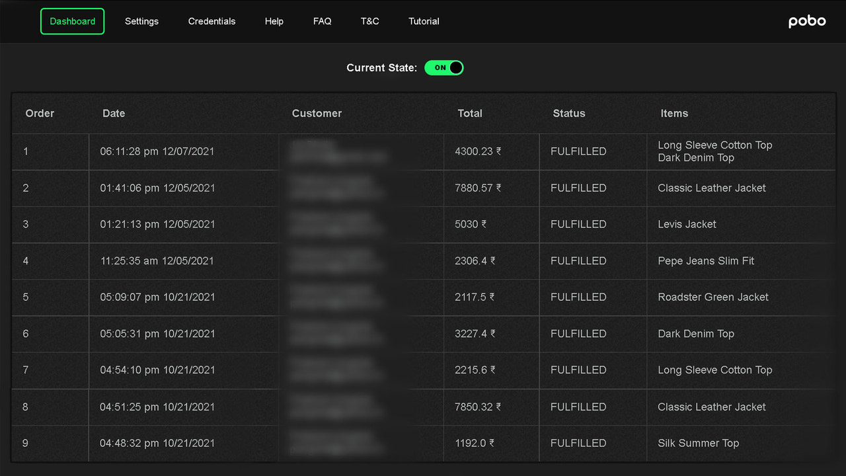This screenshot has width=846, height=476.
Task: Select the Dashboard tab
Action: click(72, 20)
